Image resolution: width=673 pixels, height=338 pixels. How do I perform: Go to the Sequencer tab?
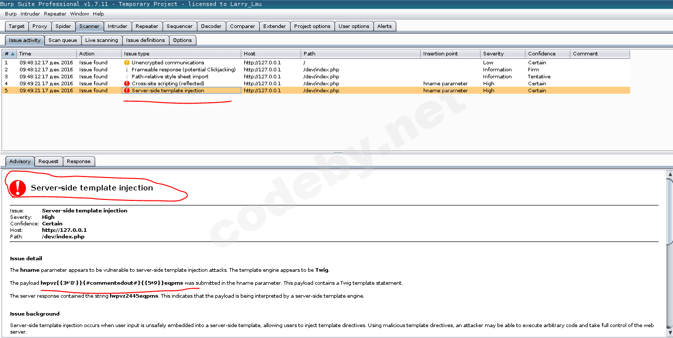pos(179,26)
